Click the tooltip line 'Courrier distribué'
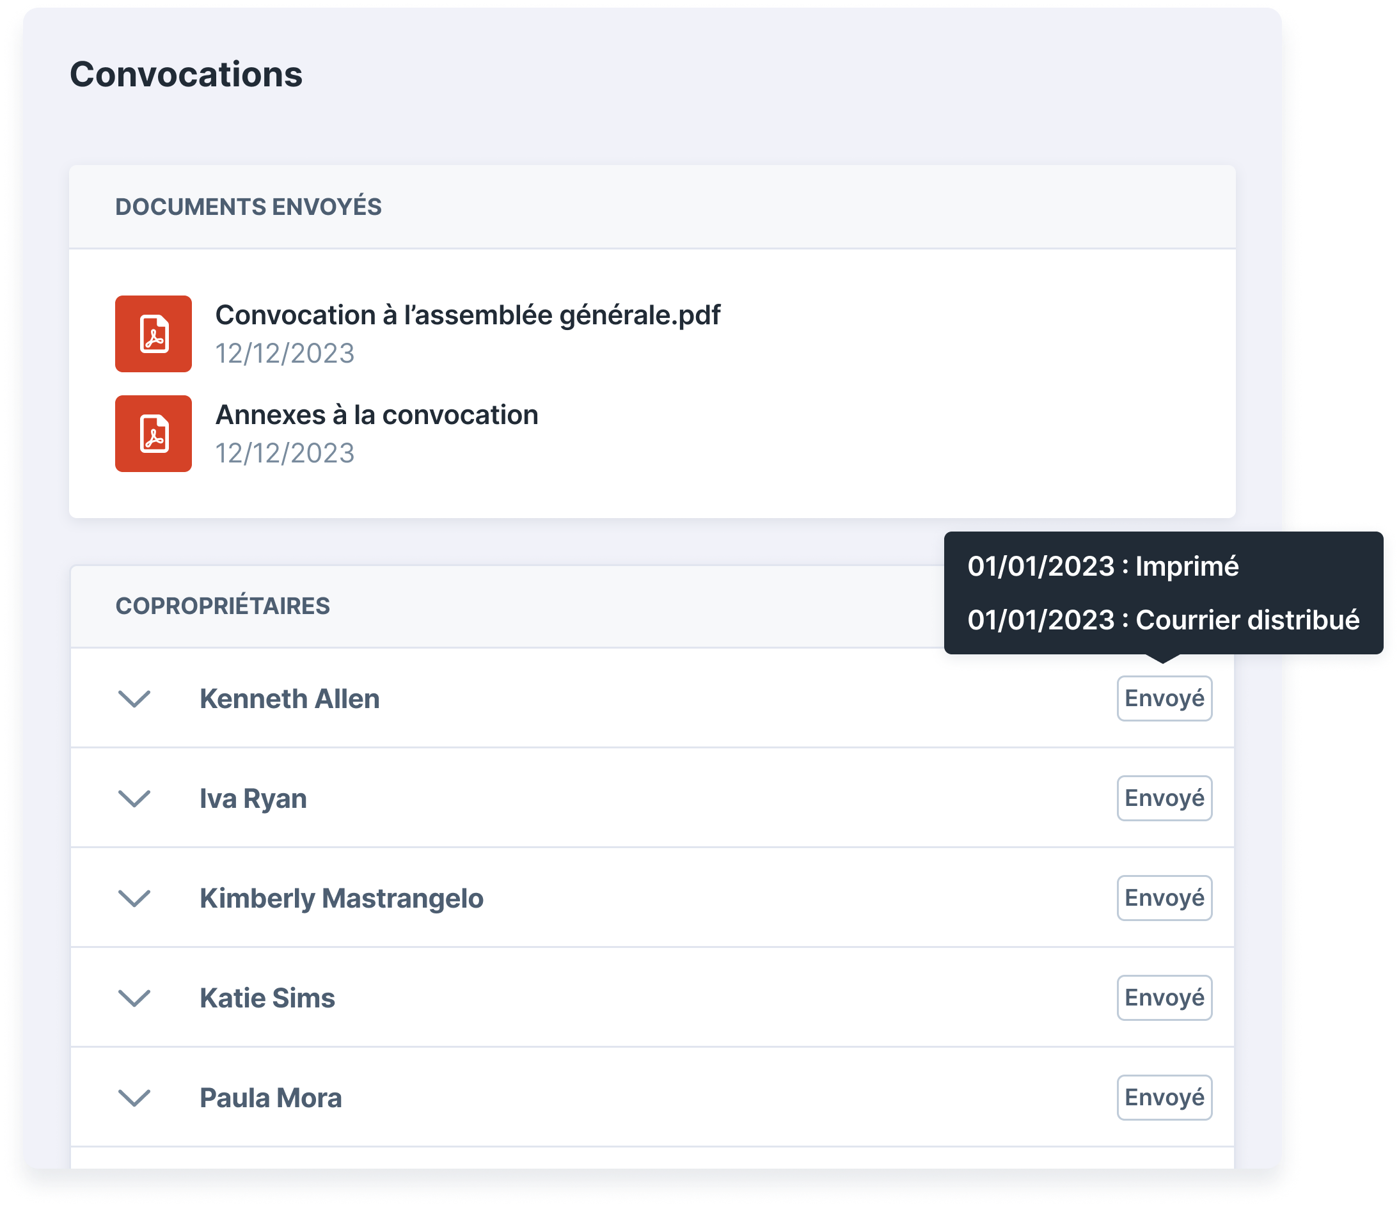 click(x=1248, y=620)
